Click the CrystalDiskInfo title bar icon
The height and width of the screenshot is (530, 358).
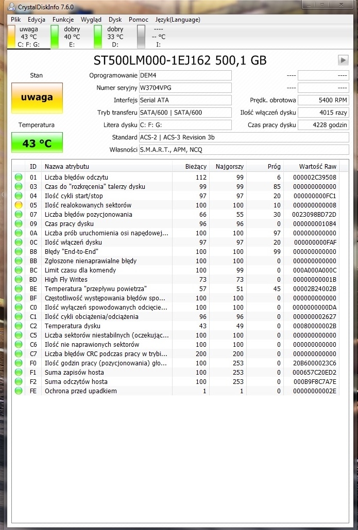pyautogui.click(x=11, y=6)
